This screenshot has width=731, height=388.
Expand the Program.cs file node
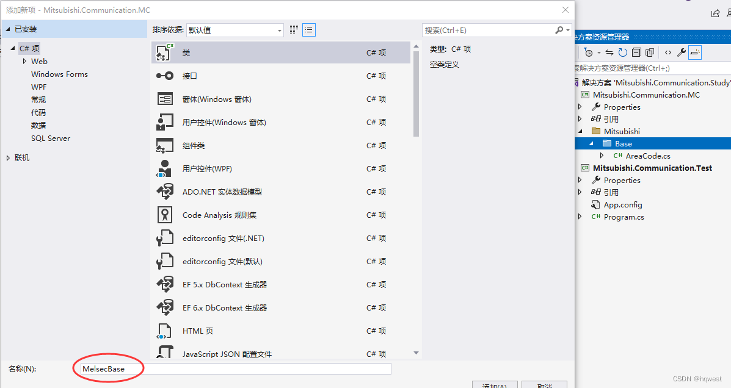pyautogui.click(x=580, y=217)
